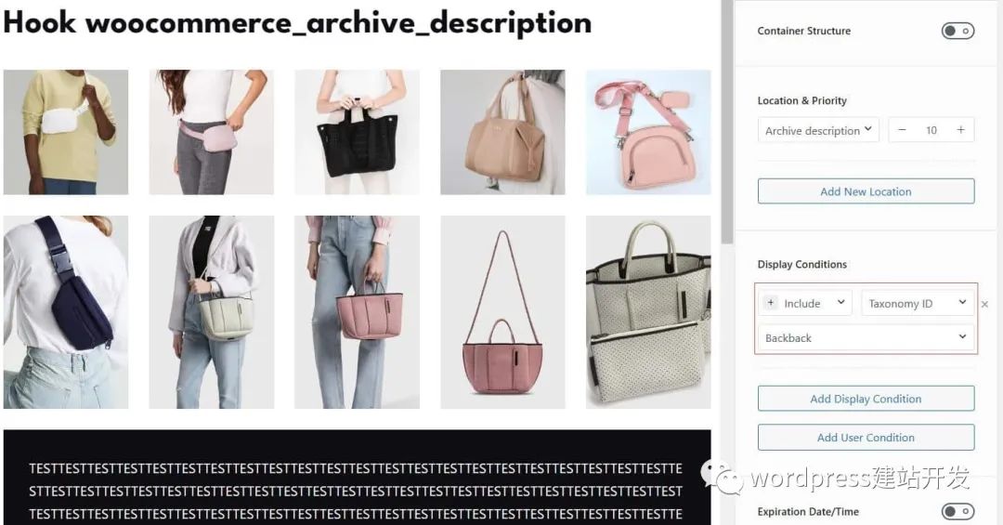The height and width of the screenshot is (525, 1003).
Task: Toggle the Expiration Date/Time switch
Action: tap(957, 511)
